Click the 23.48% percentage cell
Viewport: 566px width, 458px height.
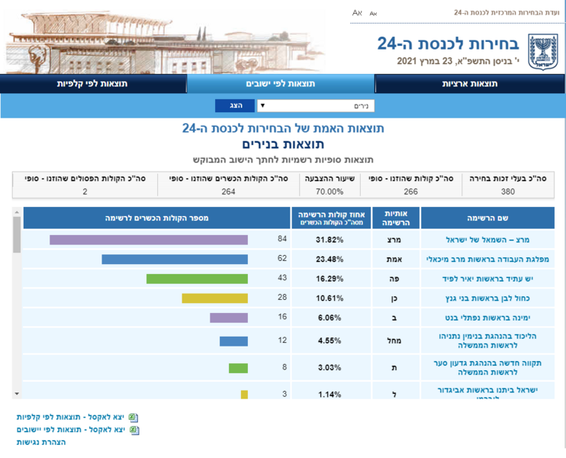[330, 260]
